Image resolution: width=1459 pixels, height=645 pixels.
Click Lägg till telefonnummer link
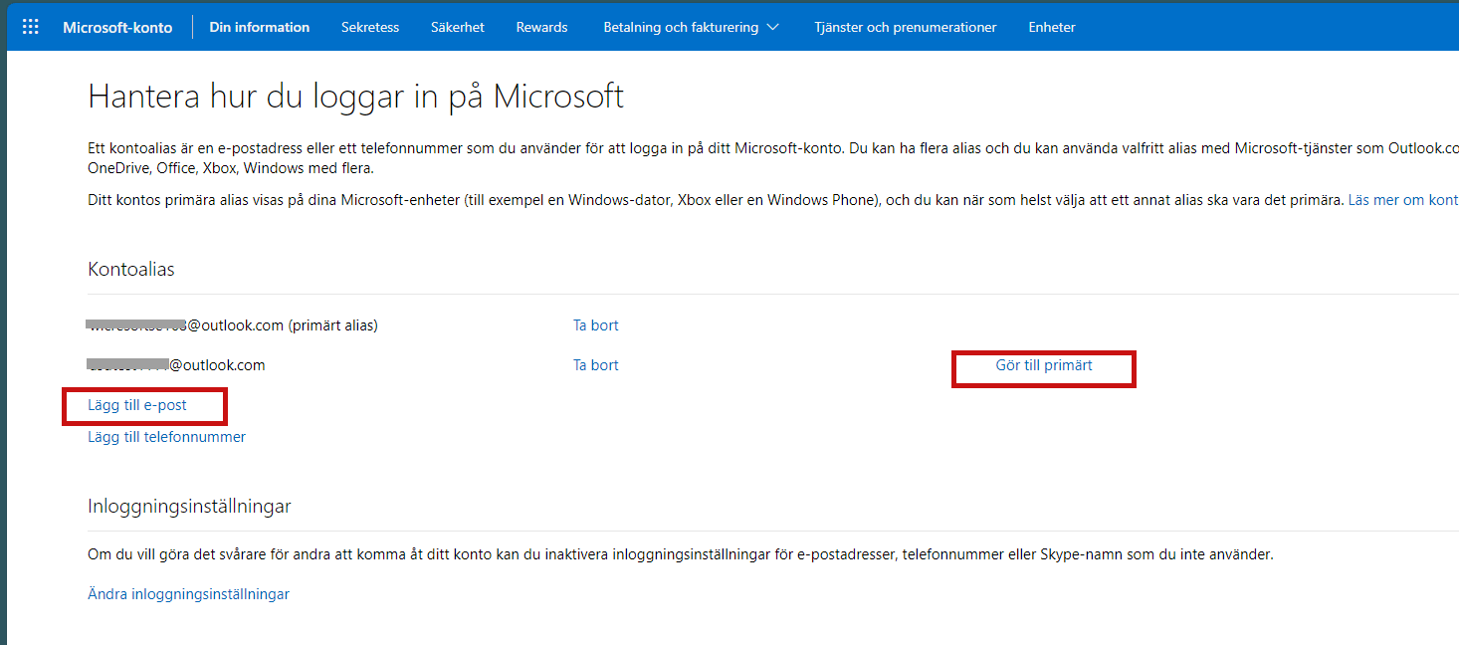pos(166,437)
